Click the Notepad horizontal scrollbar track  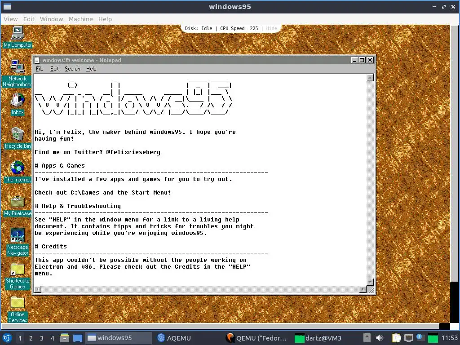click(x=200, y=289)
